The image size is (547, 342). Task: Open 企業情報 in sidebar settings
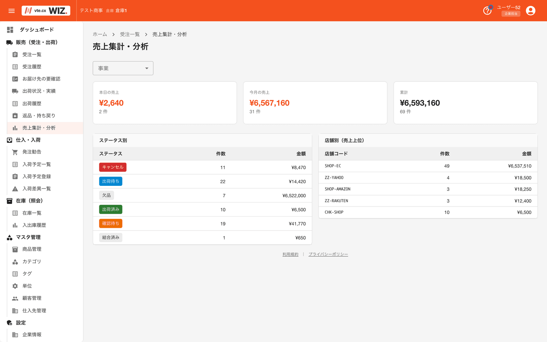32,335
